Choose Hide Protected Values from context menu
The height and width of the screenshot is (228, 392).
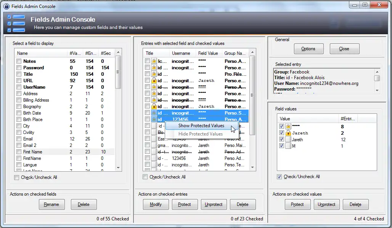201,134
